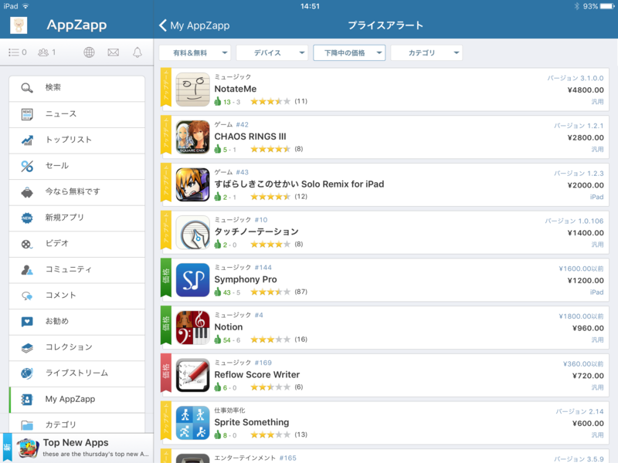The image size is (618, 463).
Task: Open the ニュース news menu item
Action: (x=76, y=114)
